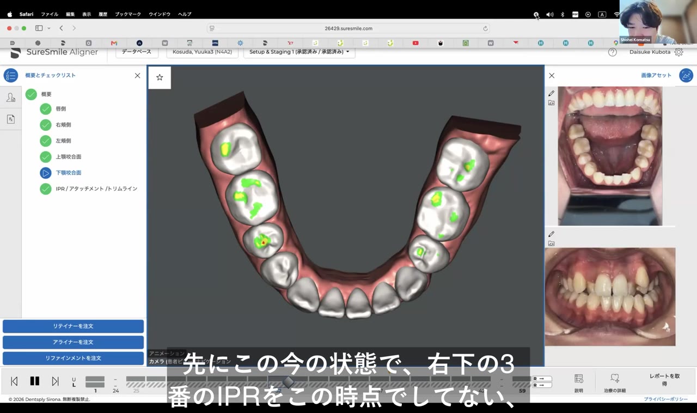Image resolution: width=697 pixels, height=413 pixels.
Task: Jump to first stage of animation
Action: [x=15, y=381]
